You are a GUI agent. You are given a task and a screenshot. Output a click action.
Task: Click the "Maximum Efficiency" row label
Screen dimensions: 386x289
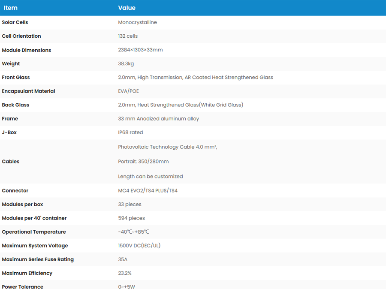pyautogui.click(x=27, y=273)
